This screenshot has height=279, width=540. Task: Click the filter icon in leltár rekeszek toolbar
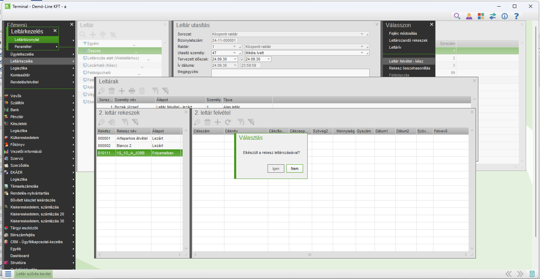pyautogui.click(x=125, y=122)
